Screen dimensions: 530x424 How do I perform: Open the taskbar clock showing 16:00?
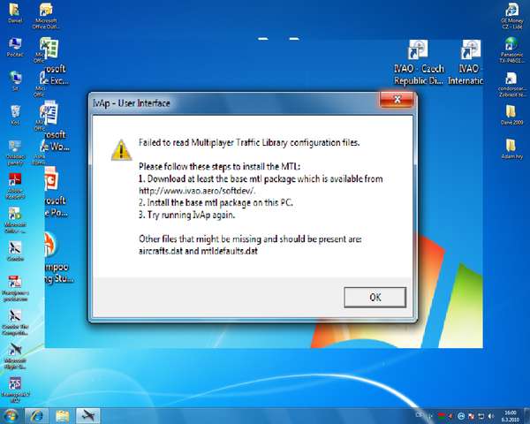tap(511, 416)
